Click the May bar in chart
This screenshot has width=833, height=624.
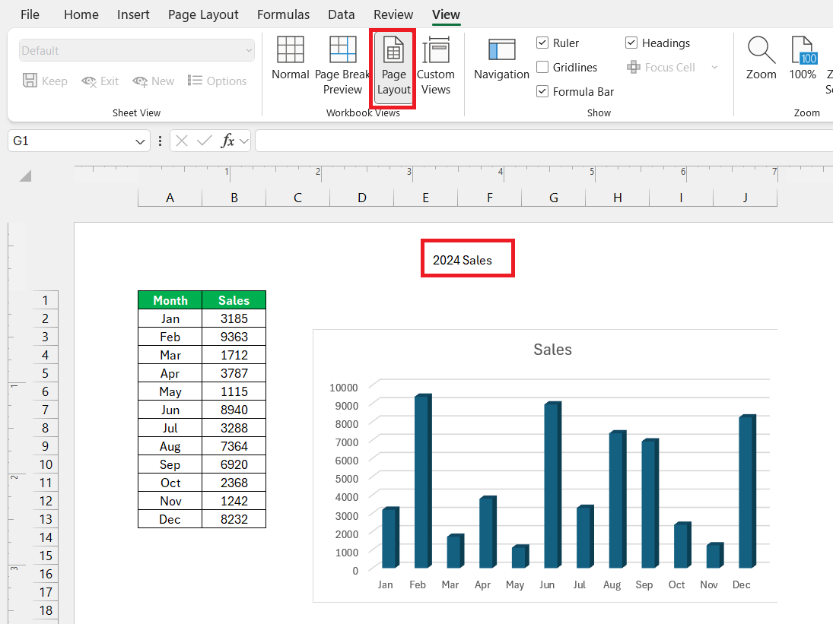click(520, 556)
